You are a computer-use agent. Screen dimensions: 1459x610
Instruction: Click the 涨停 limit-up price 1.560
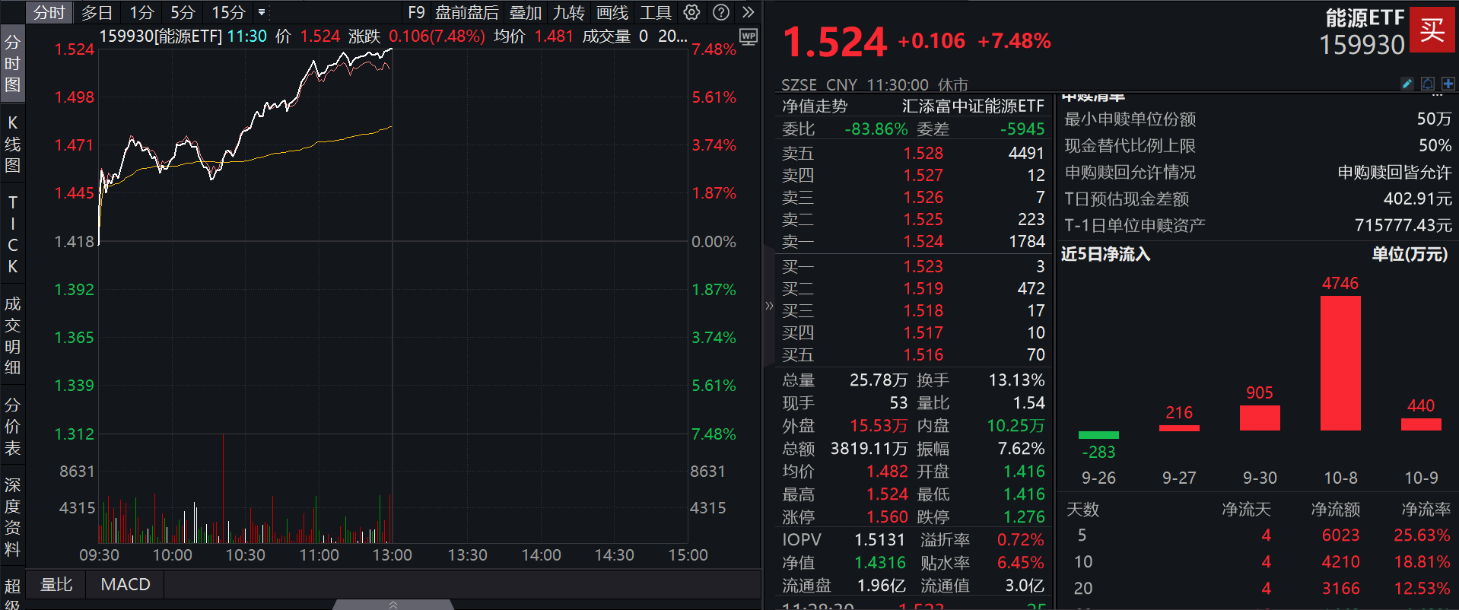coord(887,516)
